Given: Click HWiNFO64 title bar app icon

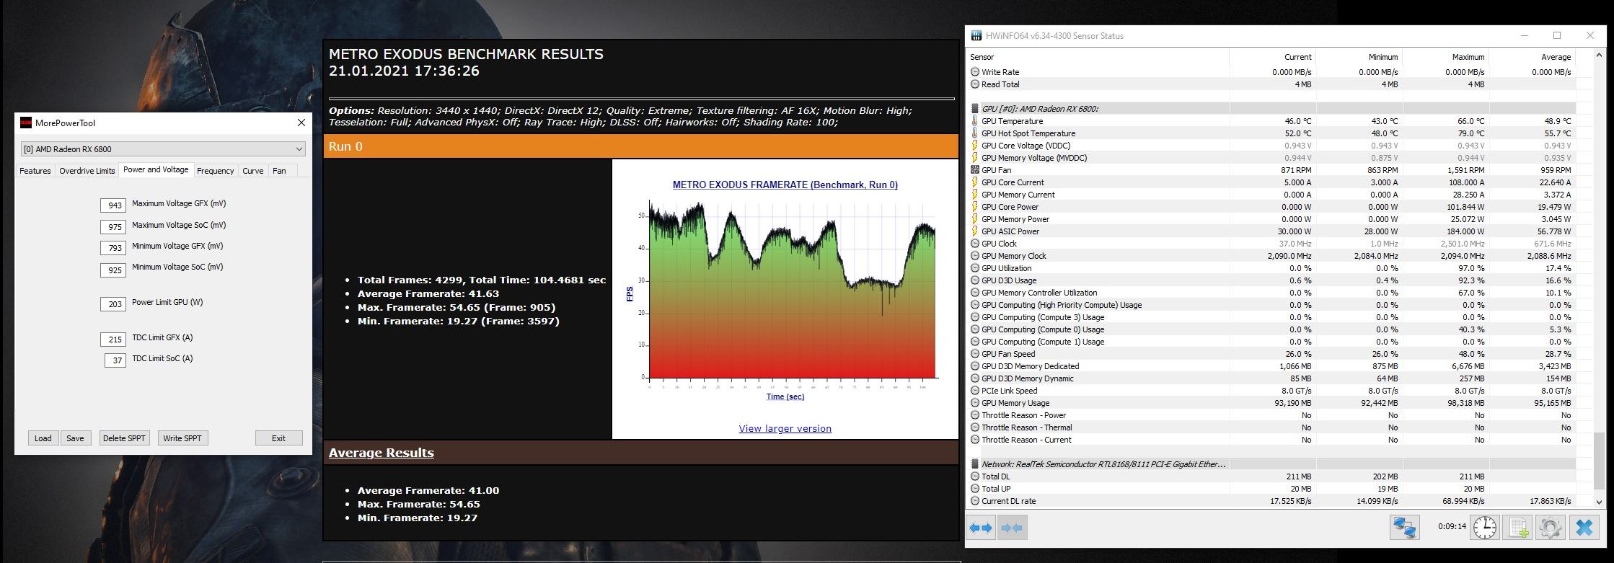Looking at the screenshot, I should pyautogui.click(x=976, y=35).
